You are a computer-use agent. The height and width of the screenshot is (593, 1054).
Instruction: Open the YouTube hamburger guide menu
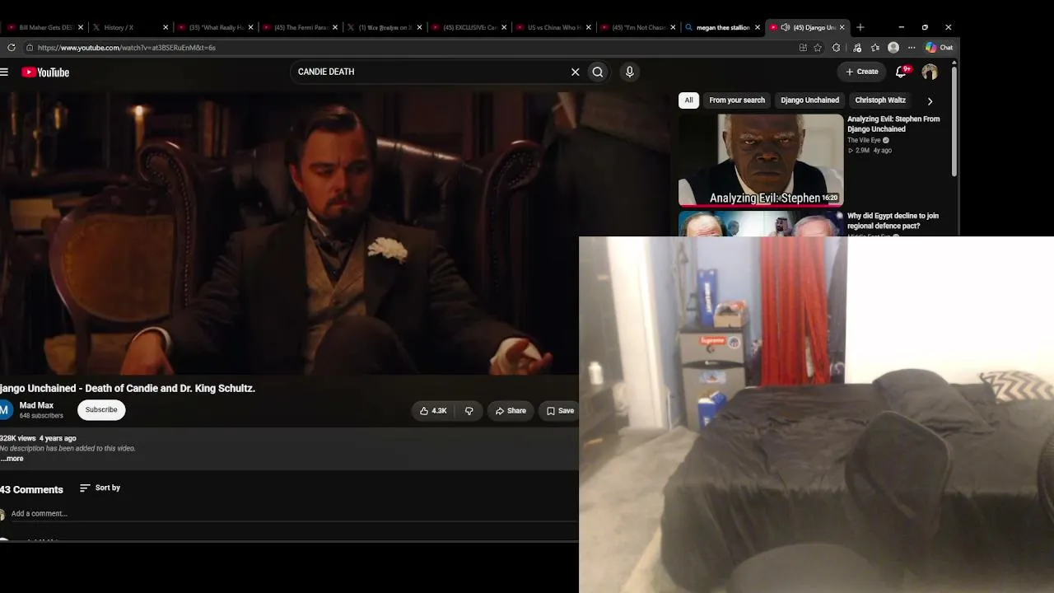pyautogui.click(x=4, y=72)
